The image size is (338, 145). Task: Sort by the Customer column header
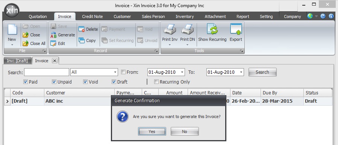(79, 93)
